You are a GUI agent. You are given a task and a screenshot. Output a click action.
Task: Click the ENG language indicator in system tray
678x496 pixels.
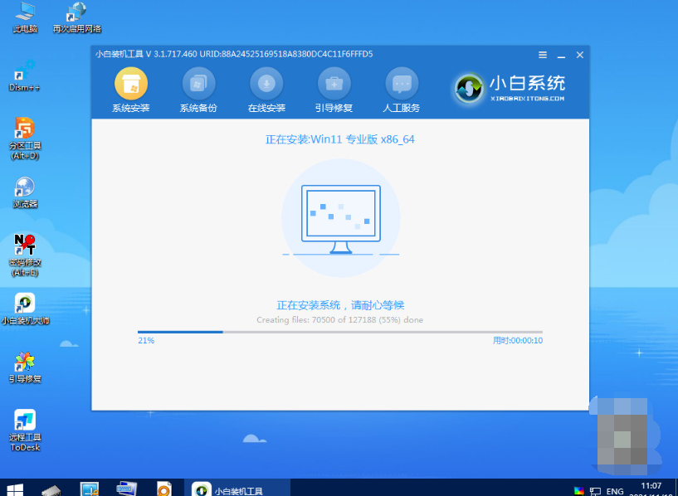[x=614, y=489]
